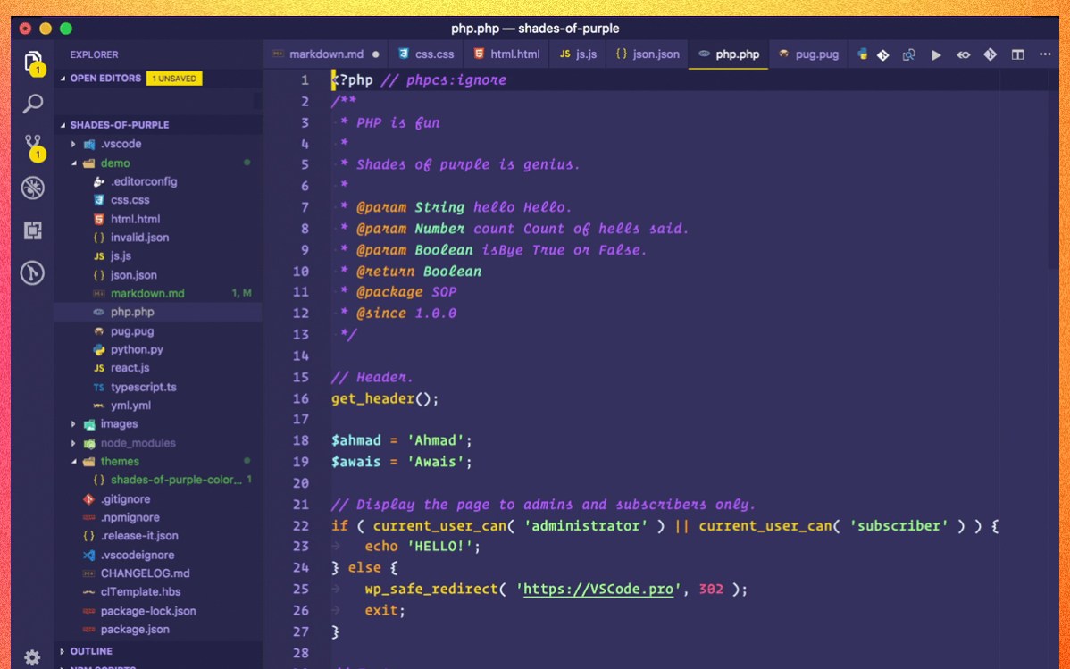This screenshot has width=1070, height=669.
Task: Open react.js in the Explorer tree
Action: tap(130, 368)
